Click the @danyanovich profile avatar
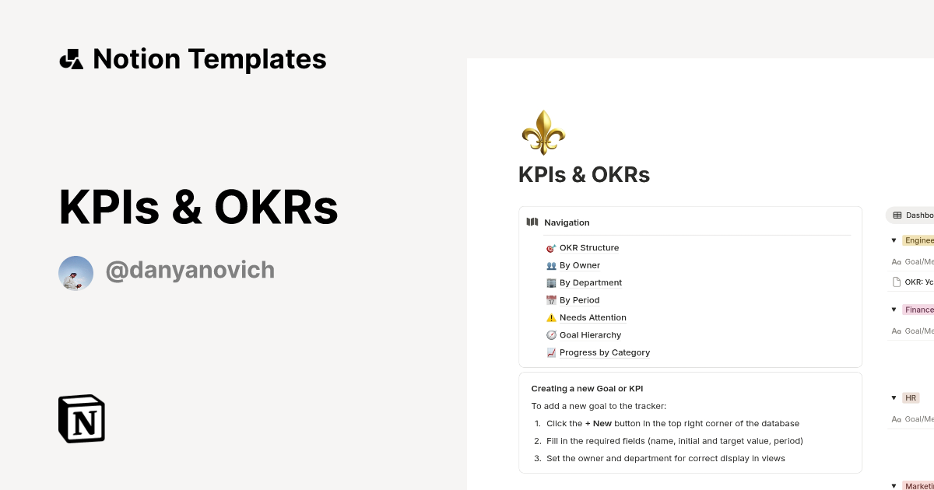This screenshot has width=934, height=490. click(75, 273)
